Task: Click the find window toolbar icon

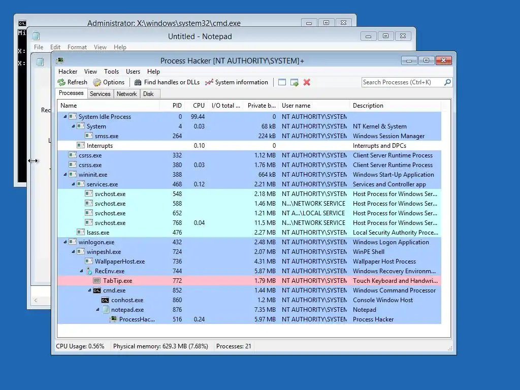Action: click(x=282, y=82)
